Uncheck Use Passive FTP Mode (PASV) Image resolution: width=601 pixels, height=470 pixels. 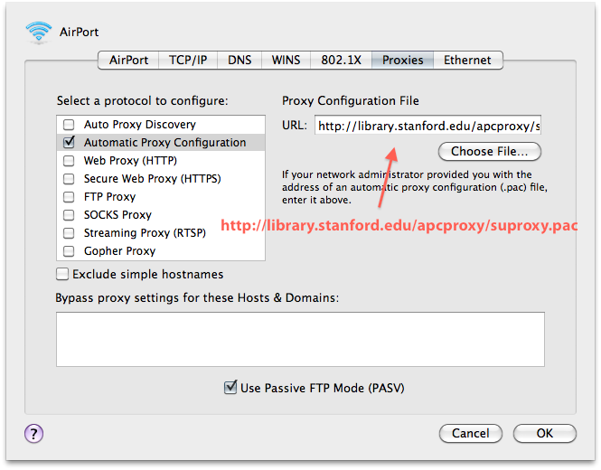click(230, 388)
